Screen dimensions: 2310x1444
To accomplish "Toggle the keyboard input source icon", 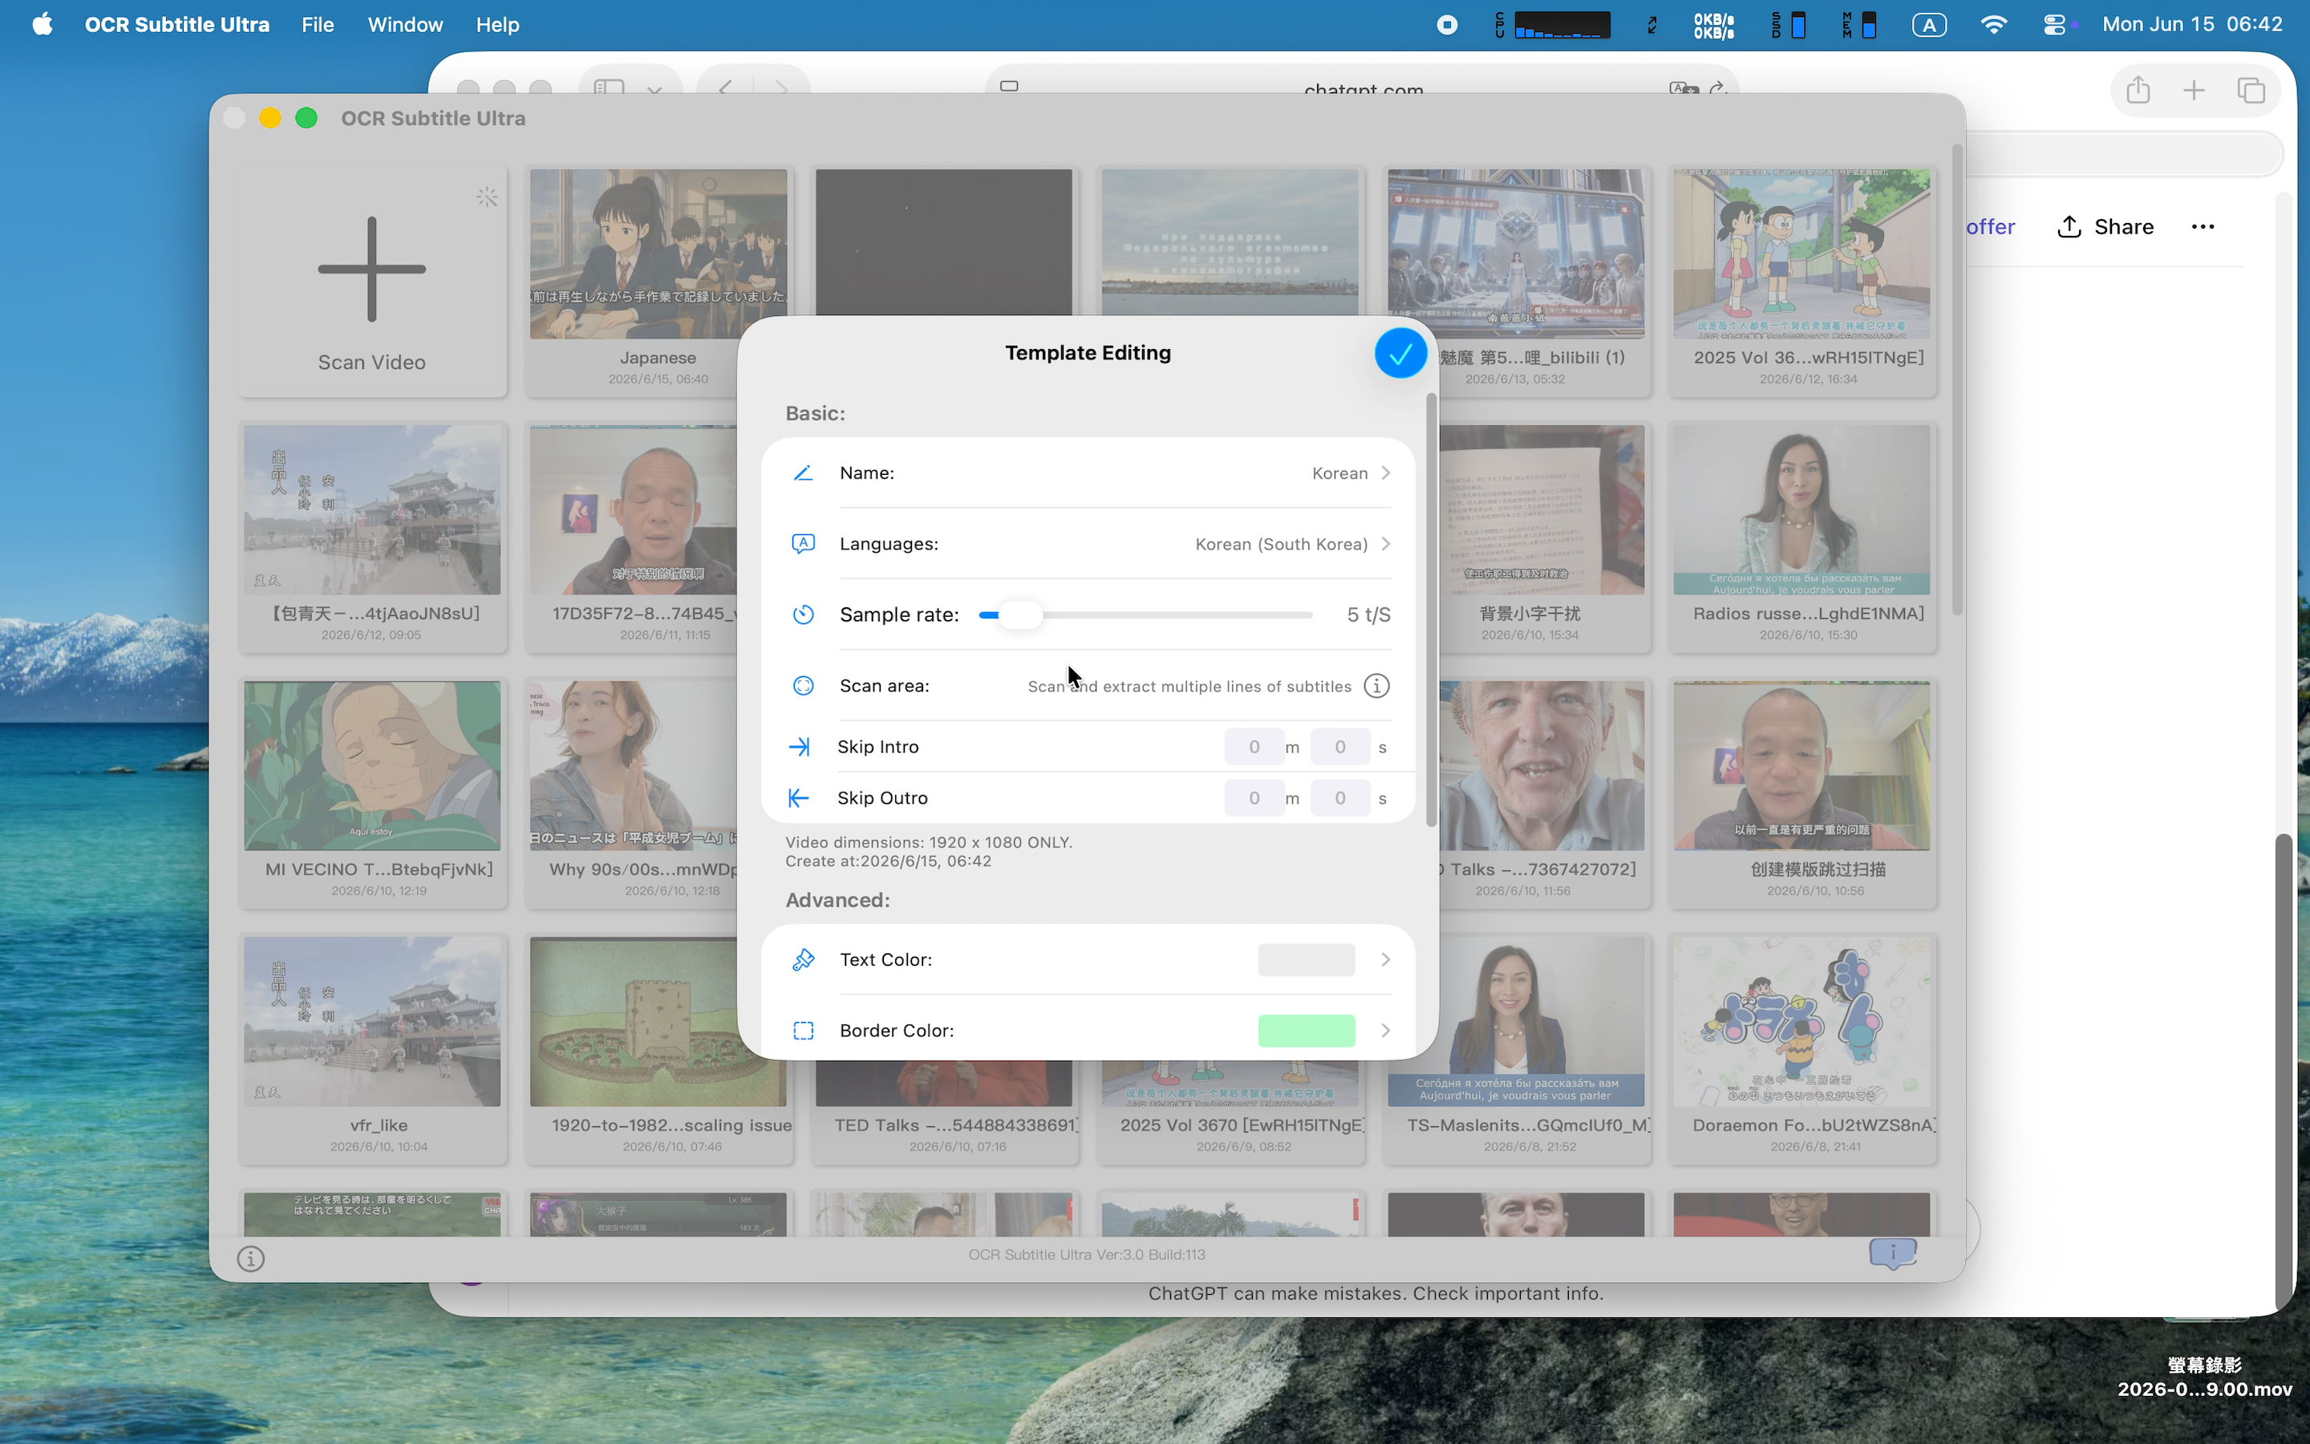I will (x=1929, y=25).
